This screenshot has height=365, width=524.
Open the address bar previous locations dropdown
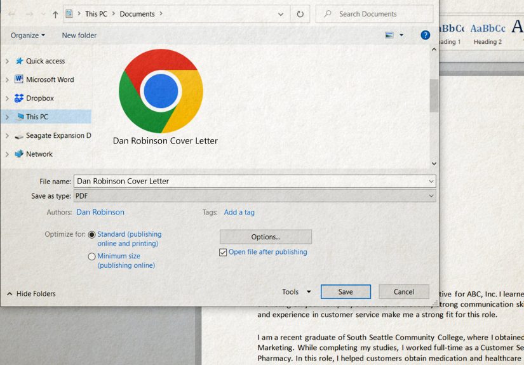pos(281,15)
